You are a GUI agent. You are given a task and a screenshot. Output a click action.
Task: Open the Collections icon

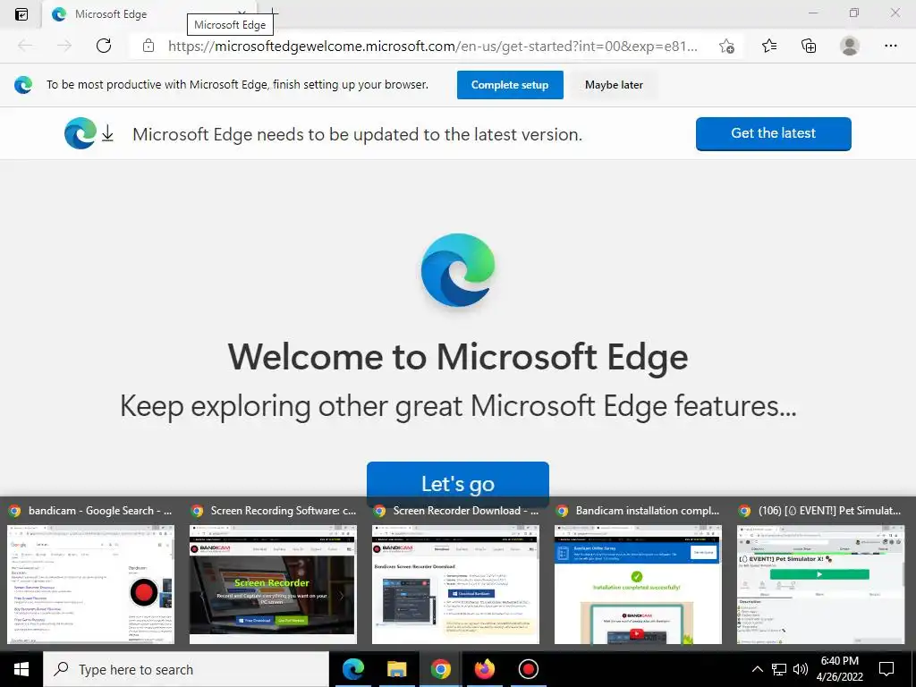click(809, 46)
